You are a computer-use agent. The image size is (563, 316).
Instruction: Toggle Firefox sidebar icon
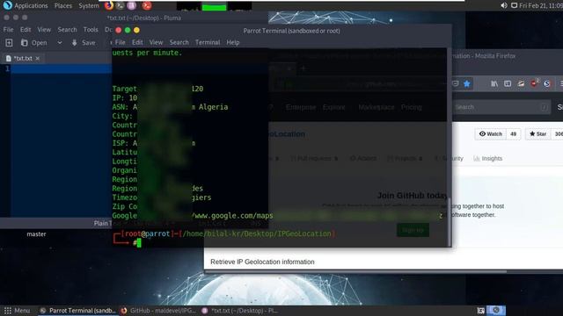[508, 84]
